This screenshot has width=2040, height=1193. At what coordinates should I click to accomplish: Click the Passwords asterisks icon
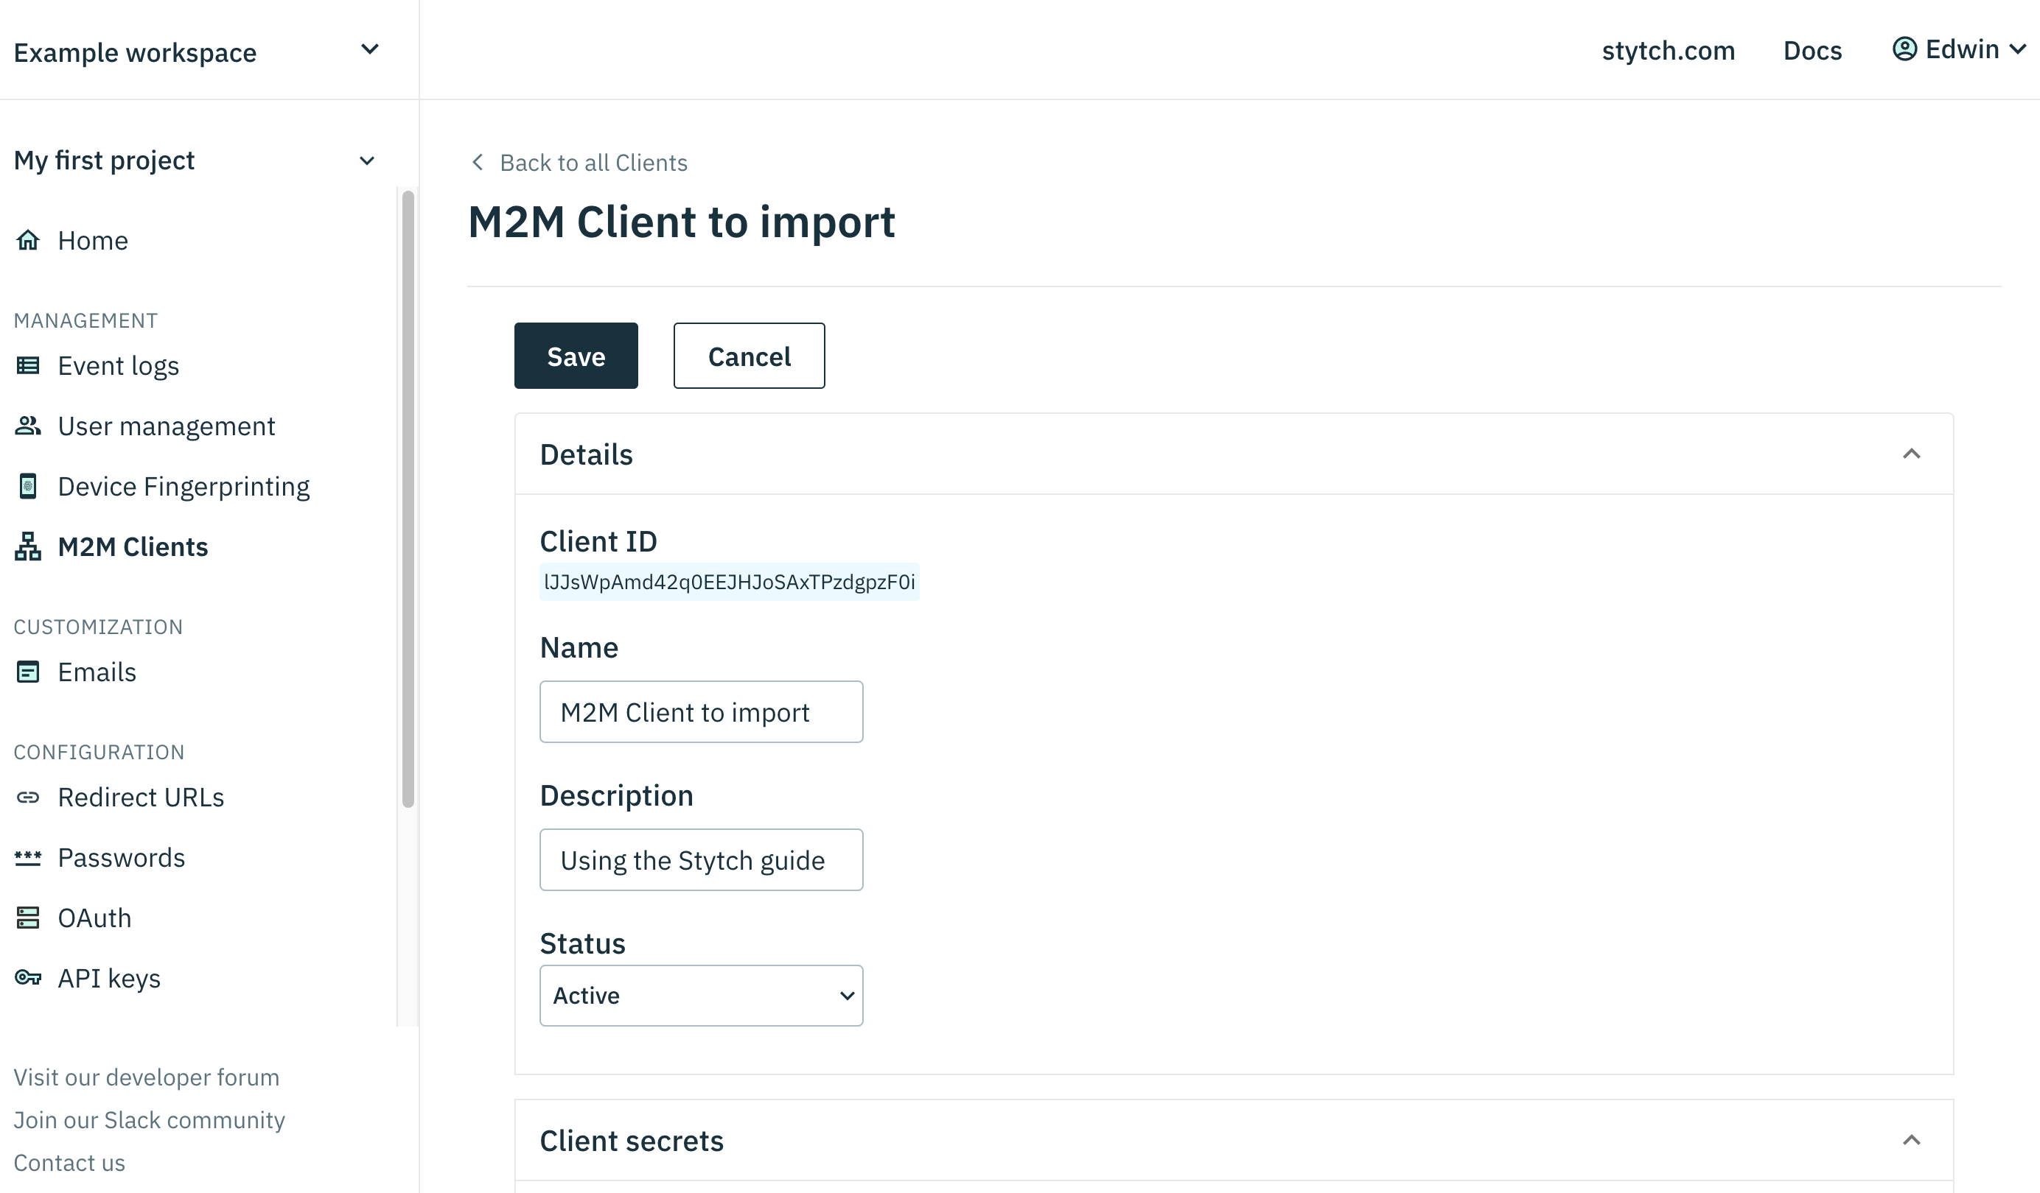28,857
